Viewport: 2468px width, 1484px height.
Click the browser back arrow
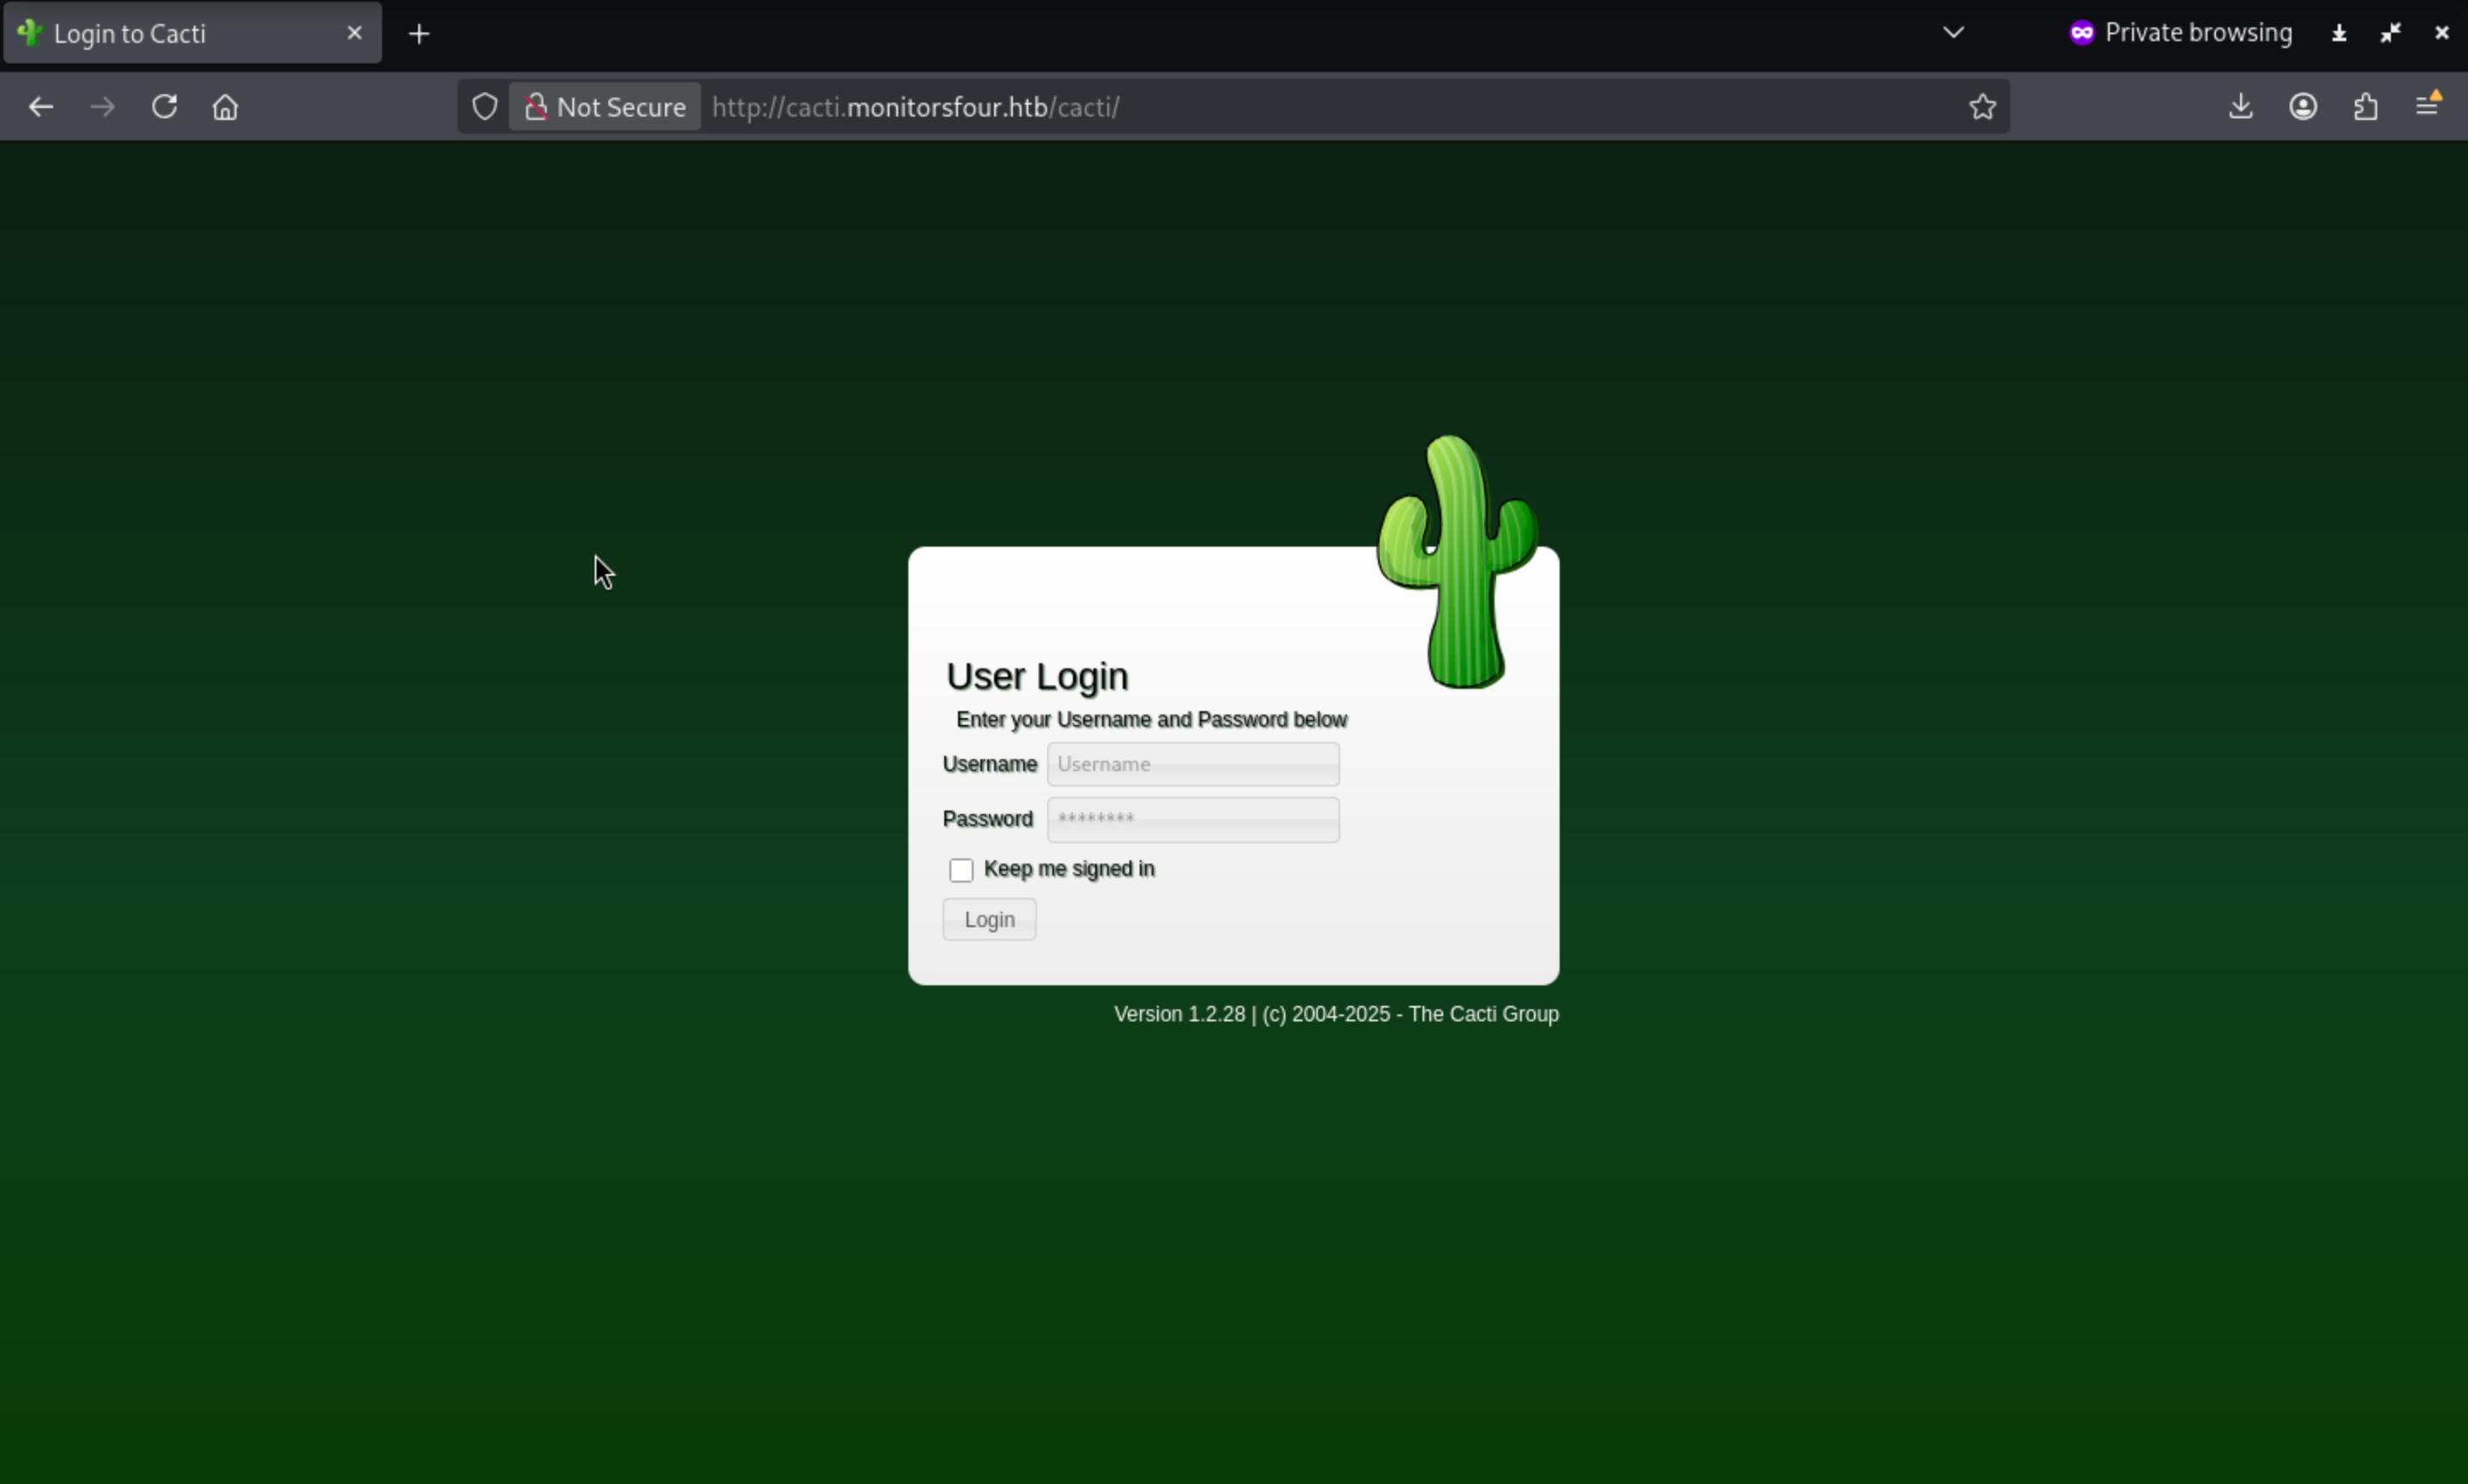coord(41,107)
